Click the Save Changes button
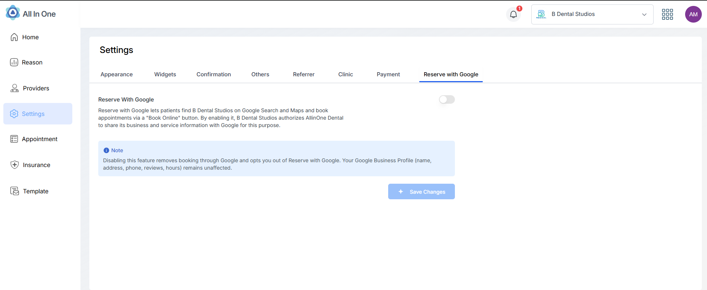This screenshot has height=290, width=707. [422, 191]
